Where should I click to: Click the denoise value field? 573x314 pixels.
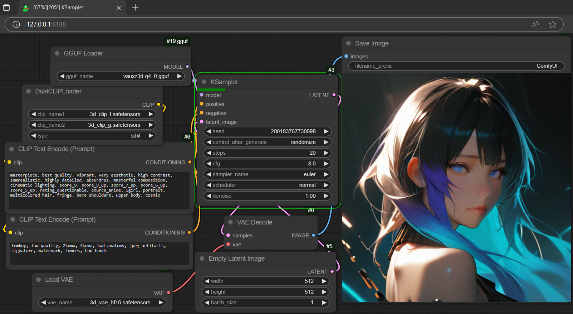pos(268,196)
